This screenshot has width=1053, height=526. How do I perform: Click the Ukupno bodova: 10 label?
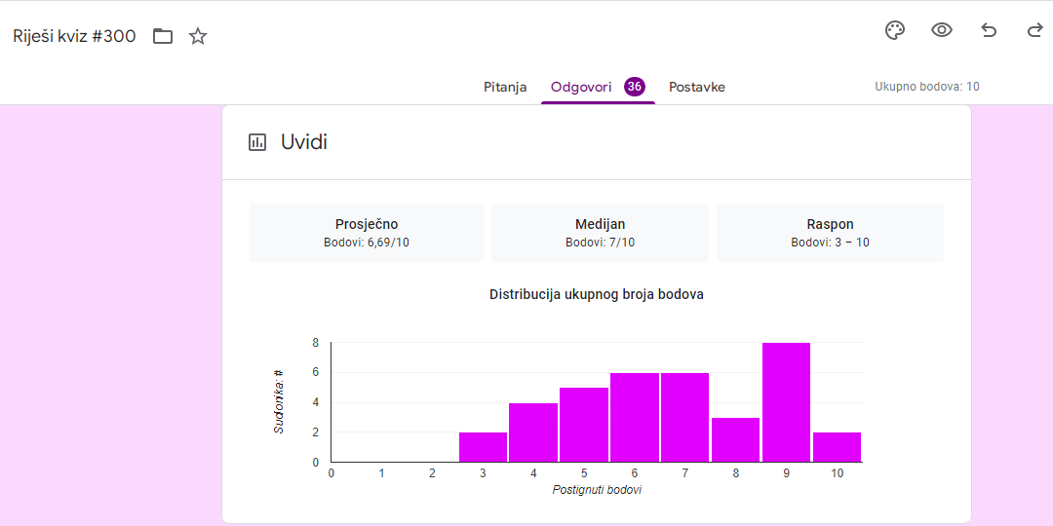pyautogui.click(x=926, y=87)
